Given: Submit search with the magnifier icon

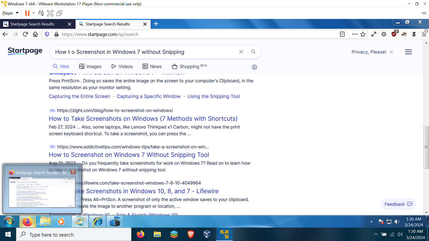Looking at the screenshot, I should [x=254, y=52].
